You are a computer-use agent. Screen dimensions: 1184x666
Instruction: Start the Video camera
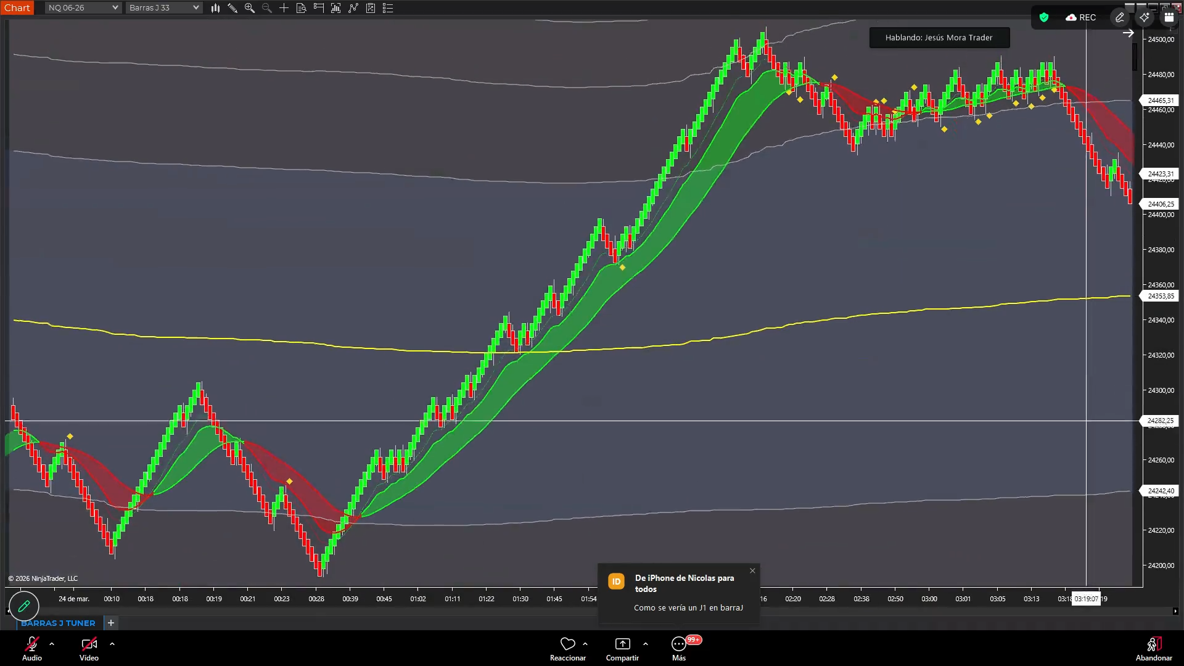[89, 649]
